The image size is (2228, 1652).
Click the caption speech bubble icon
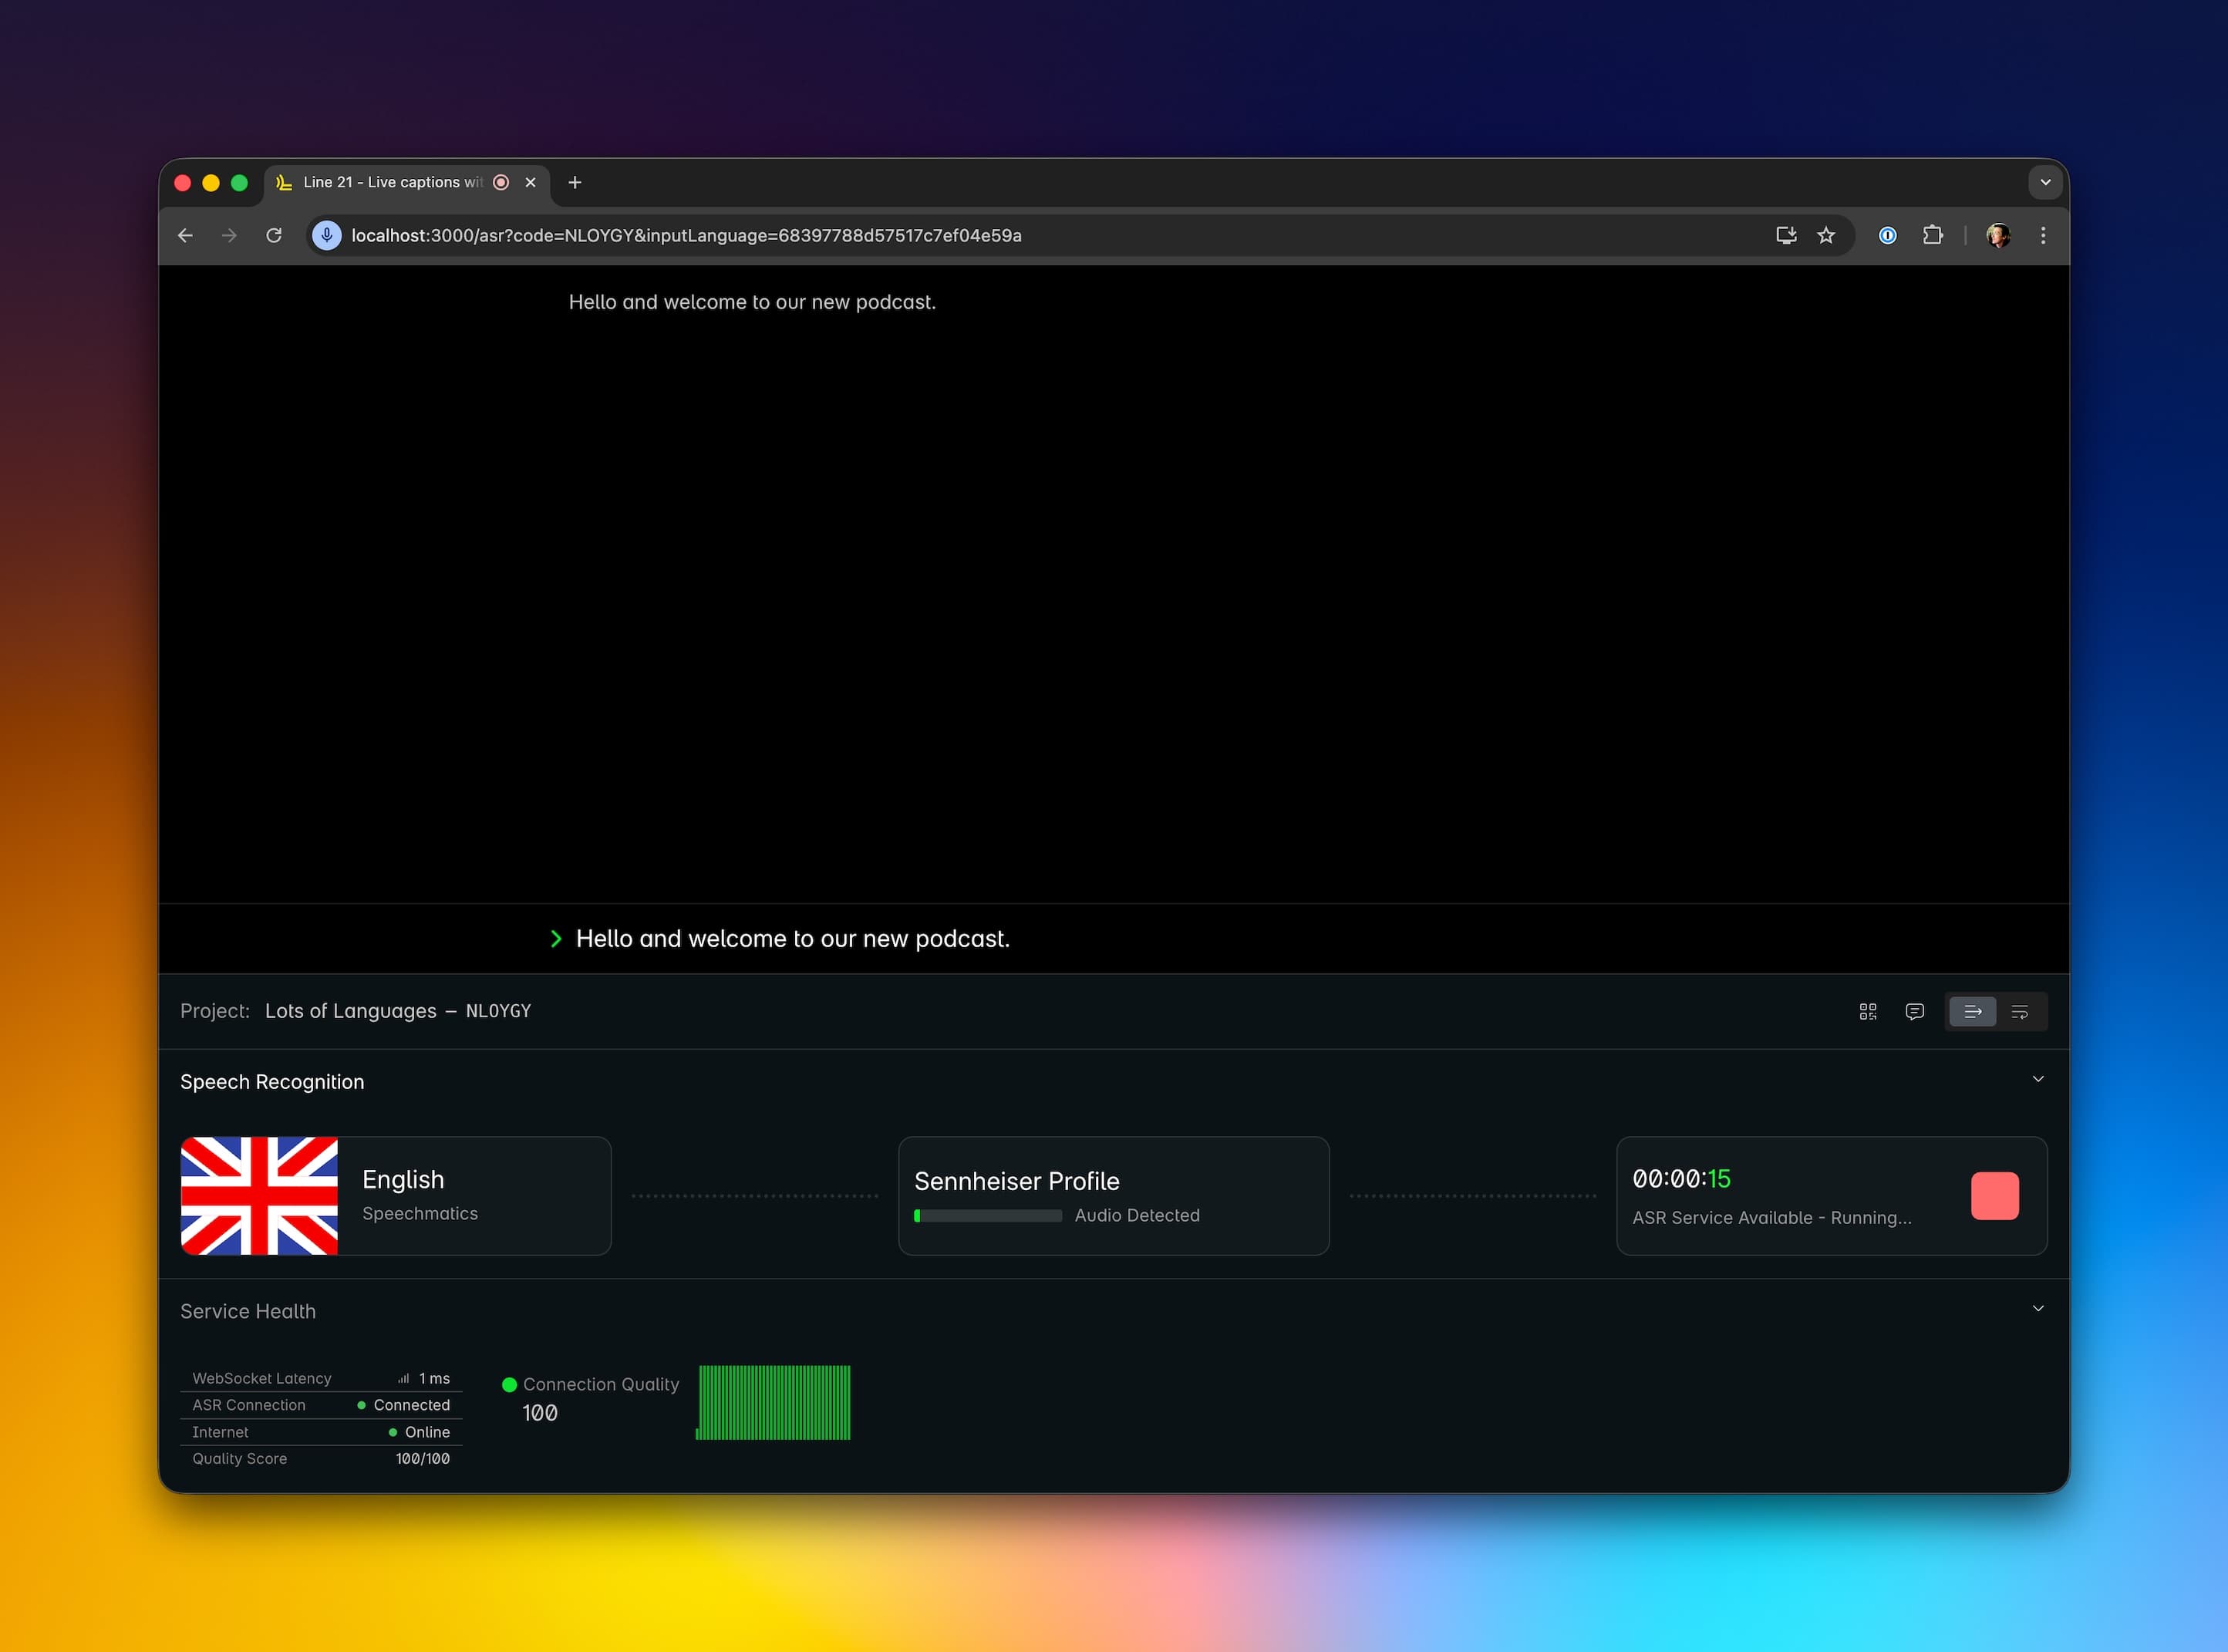1914,1012
